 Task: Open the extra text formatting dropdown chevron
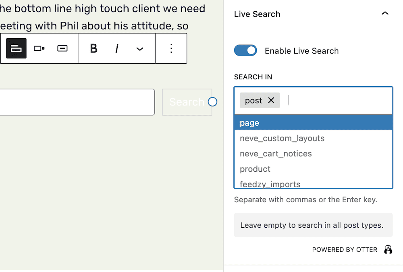[139, 48]
